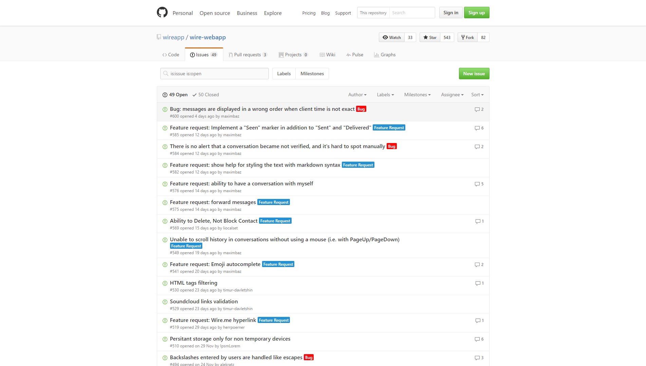
Task: Click the open-issue icon for Soundcloud links validation
Action: (165, 302)
